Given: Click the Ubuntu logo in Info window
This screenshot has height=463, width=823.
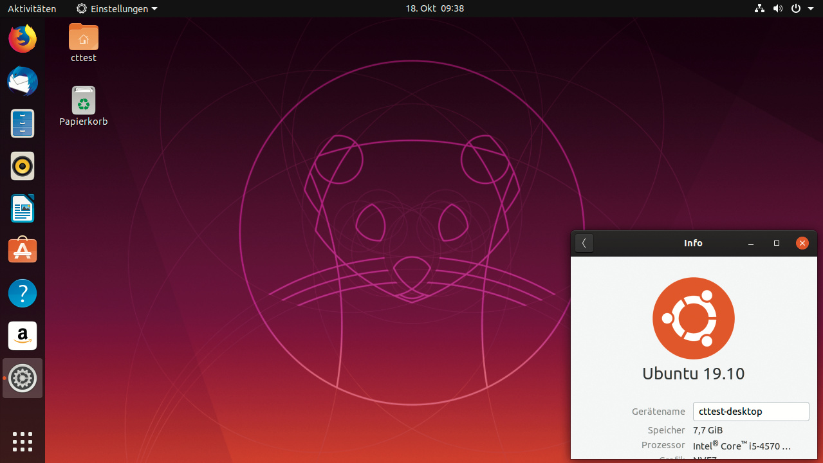Looking at the screenshot, I should click(694, 318).
